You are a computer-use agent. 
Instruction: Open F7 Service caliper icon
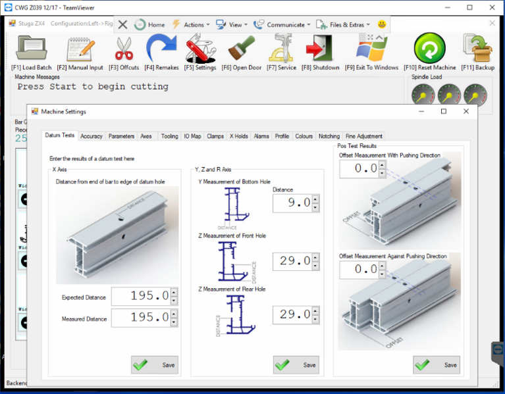coord(281,48)
